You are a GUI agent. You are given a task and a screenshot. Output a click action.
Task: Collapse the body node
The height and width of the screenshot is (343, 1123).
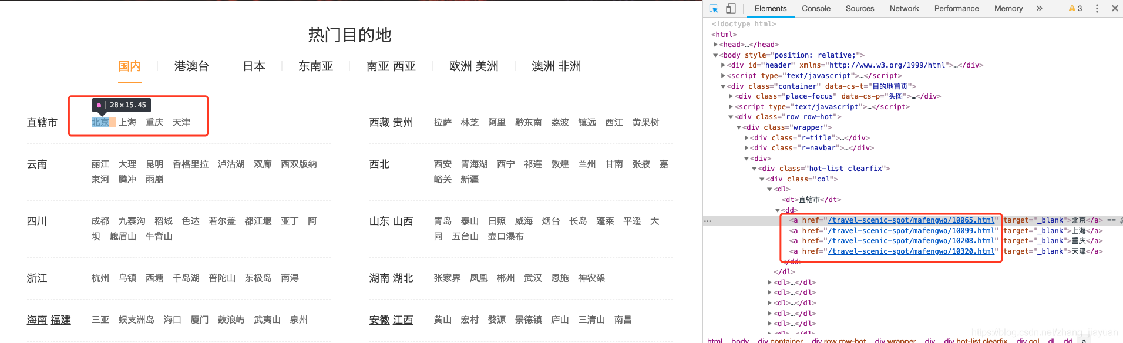pos(715,55)
